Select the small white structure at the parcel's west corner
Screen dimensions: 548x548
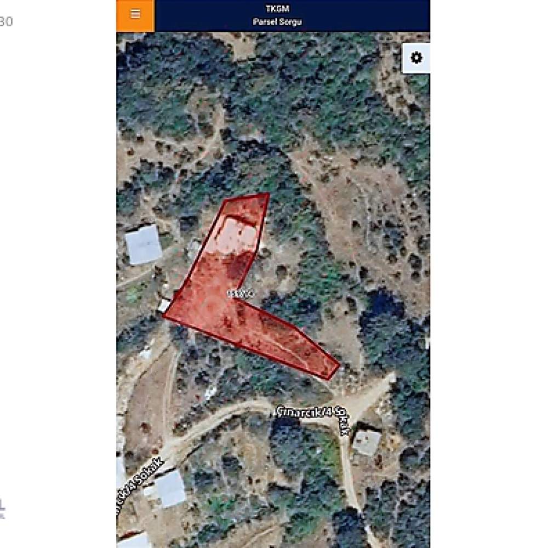[x=164, y=305]
